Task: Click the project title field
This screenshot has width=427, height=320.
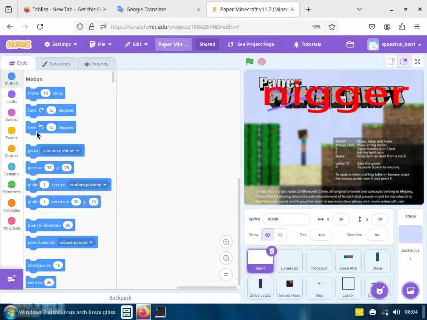Action: click(173, 44)
